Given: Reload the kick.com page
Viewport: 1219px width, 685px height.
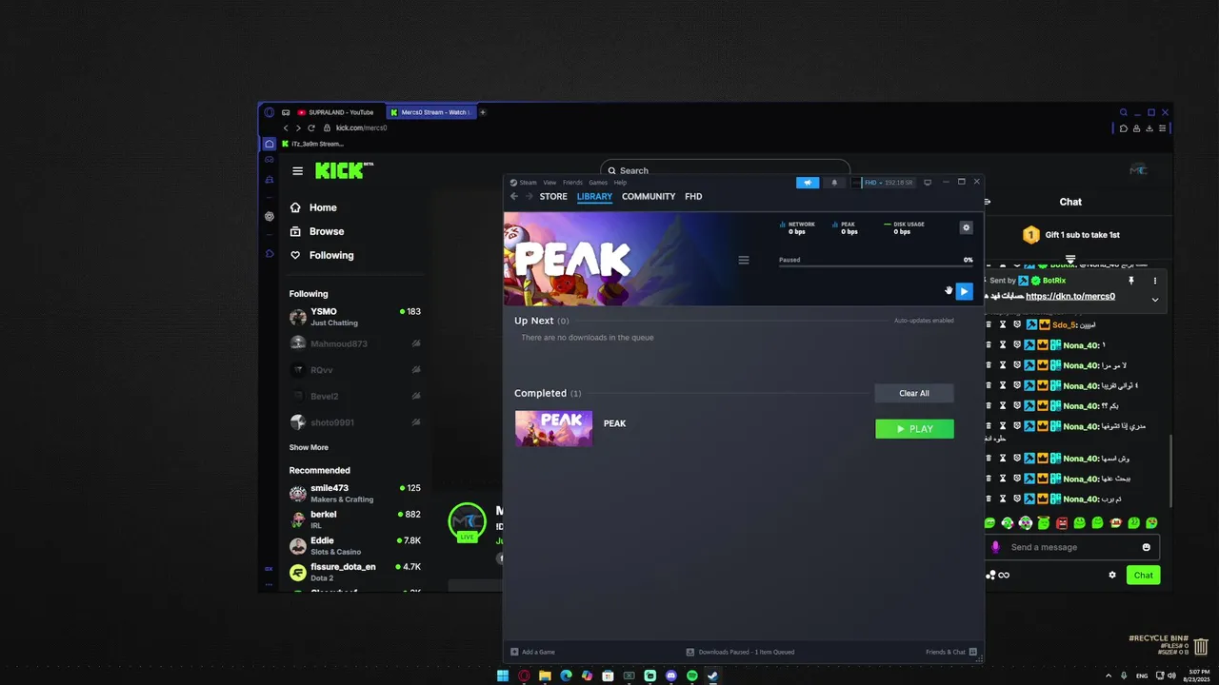Looking at the screenshot, I should [x=311, y=127].
